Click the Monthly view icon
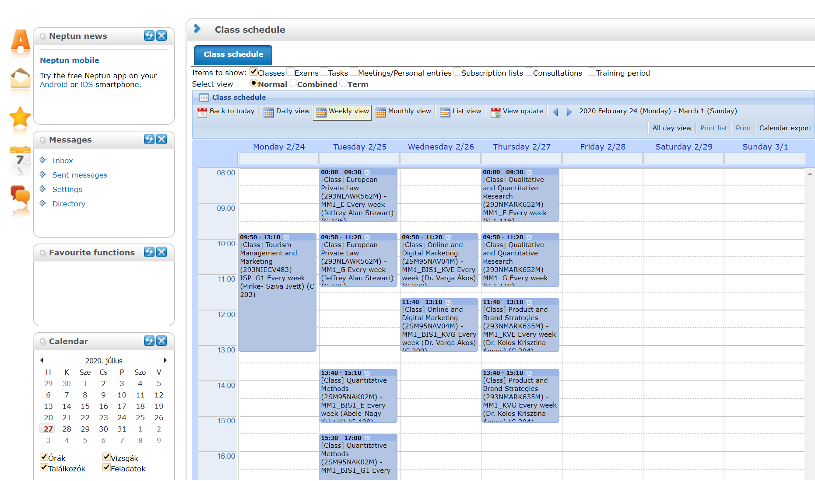 click(x=381, y=112)
